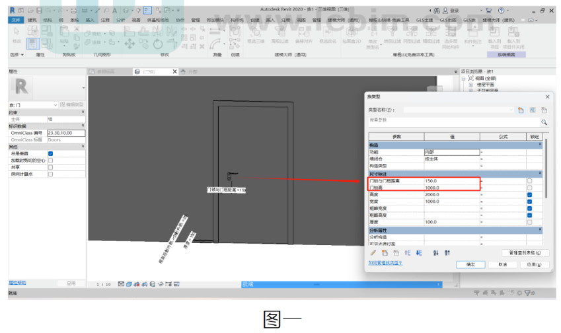
Task: Collapse the 约束 group in Properties
Action: tap(83, 112)
